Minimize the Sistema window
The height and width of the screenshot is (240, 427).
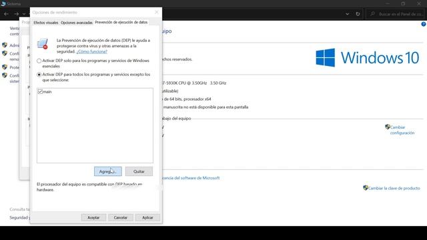(387, 4)
